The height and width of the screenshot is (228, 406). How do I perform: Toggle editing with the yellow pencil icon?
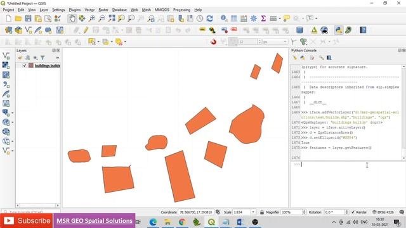pos(86,30)
